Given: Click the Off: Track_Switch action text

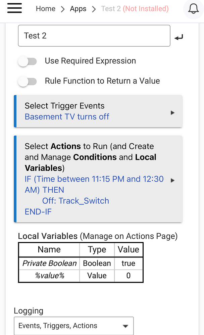Looking at the screenshot, I should tap(75, 201).
